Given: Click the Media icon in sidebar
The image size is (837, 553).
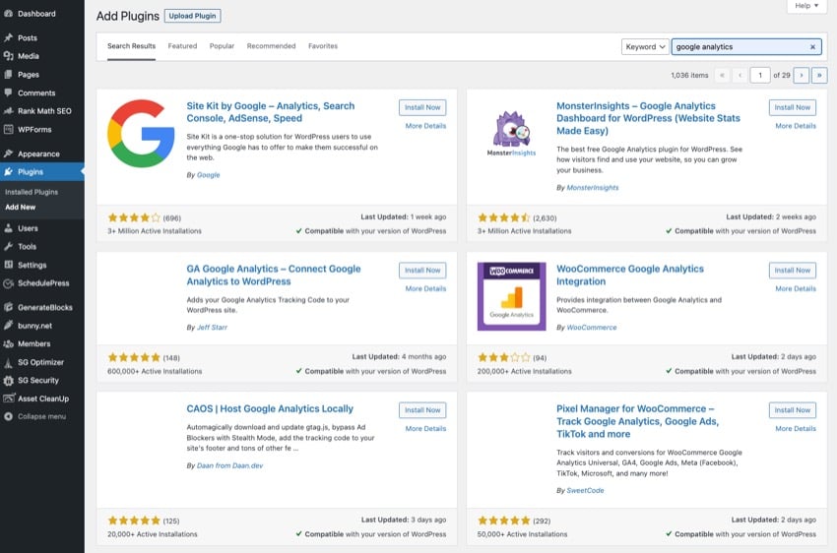Looking at the screenshot, I should point(9,56).
